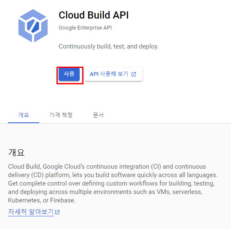Screen dimensions: 231x229
Task: Click the Cloud Build hexagon logo
Action: (33, 26)
